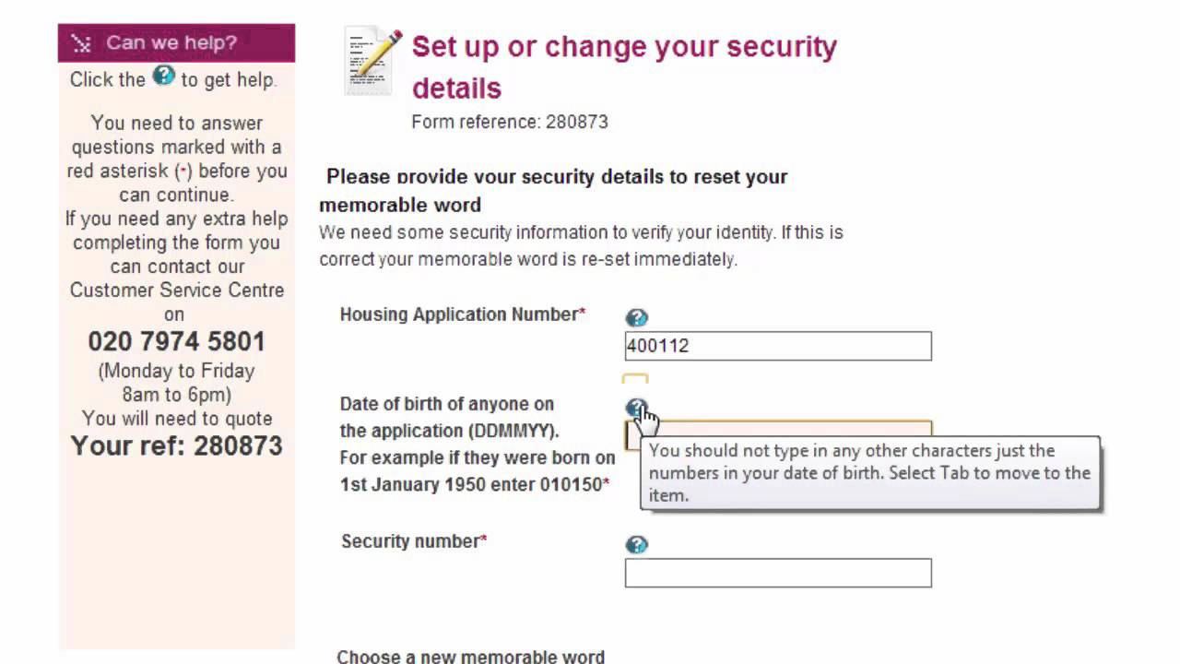Image resolution: width=1180 pixels, height=664 pixels.
Task: Click the icon in Can we help header
Action: coord(81,43)
